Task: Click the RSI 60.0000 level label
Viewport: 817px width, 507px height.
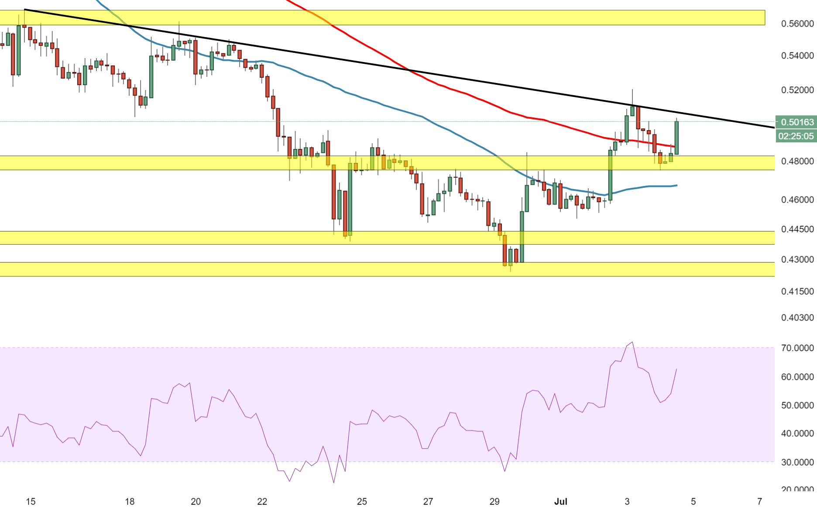Action: coord(797,377)
